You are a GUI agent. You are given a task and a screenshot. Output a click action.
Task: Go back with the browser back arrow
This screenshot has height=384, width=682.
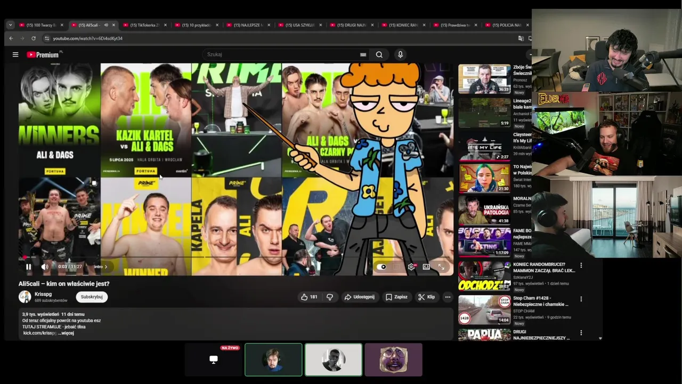coord(11,38)
